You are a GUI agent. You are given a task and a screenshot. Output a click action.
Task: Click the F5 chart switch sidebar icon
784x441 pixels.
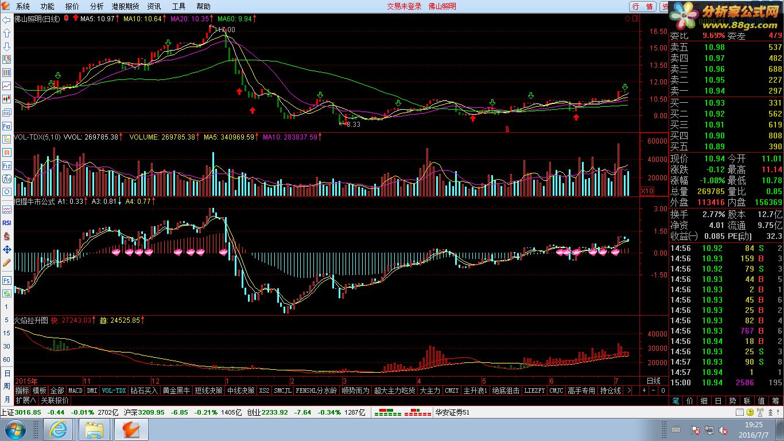point(7,281)
